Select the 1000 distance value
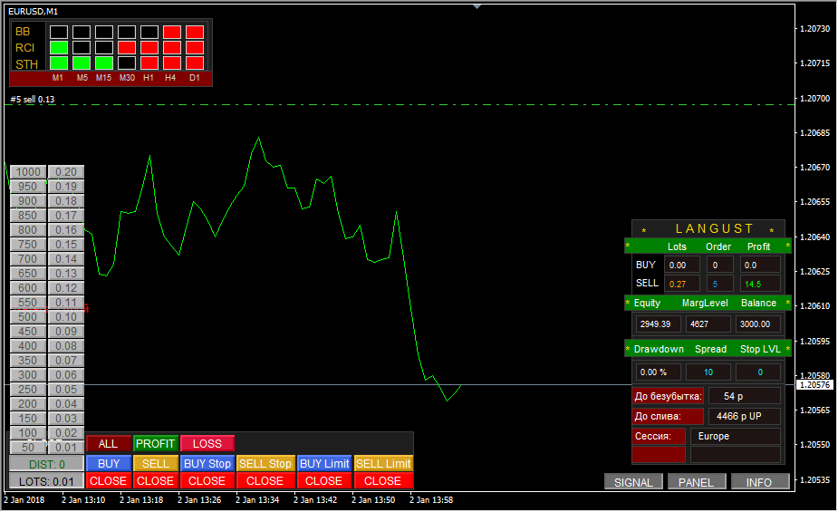This screenshot has width=838, height=512. [28, 172]
